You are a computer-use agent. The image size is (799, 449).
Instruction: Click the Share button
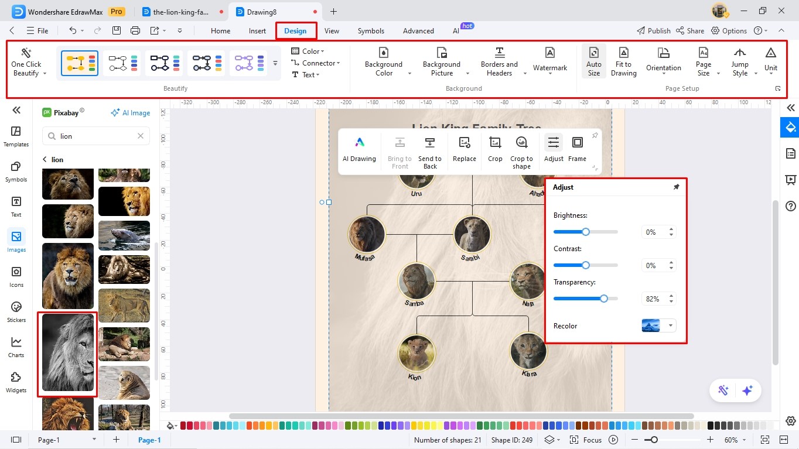pos(690,30)
